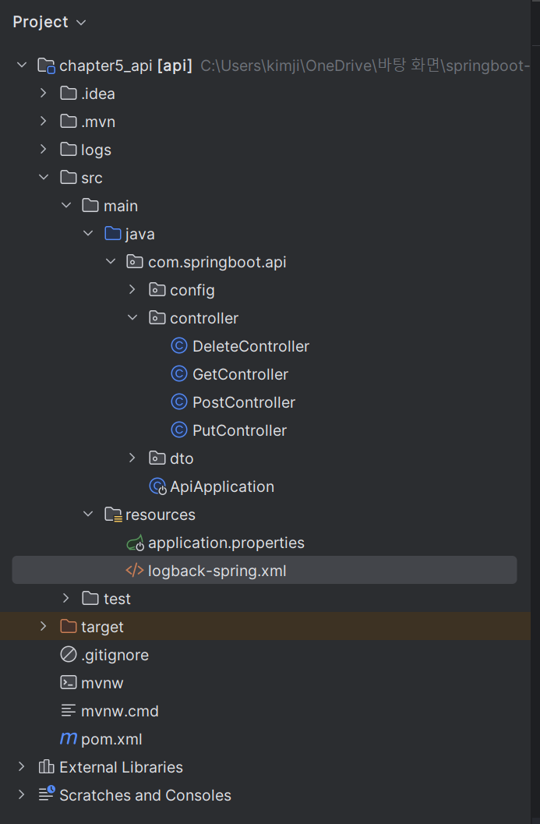
Task: Expand the test folder
Action: (x=66, y=599)
